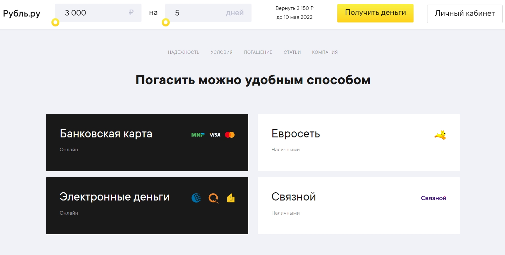Click the дней unit label

click(235, 13)
